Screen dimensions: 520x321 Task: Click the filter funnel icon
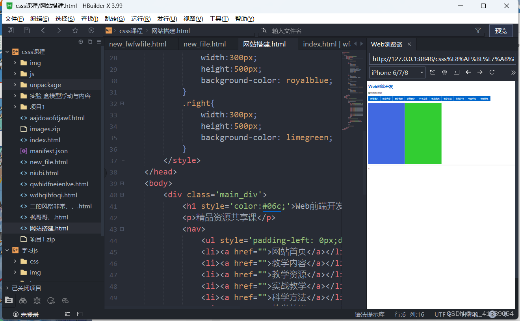point(478,30)
